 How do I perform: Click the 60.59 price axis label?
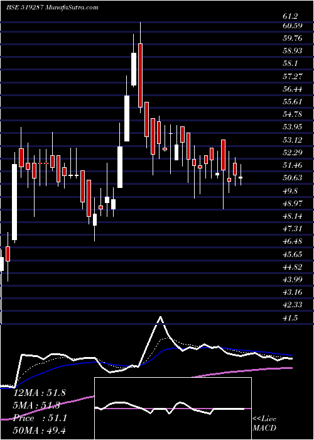(293, 26)
